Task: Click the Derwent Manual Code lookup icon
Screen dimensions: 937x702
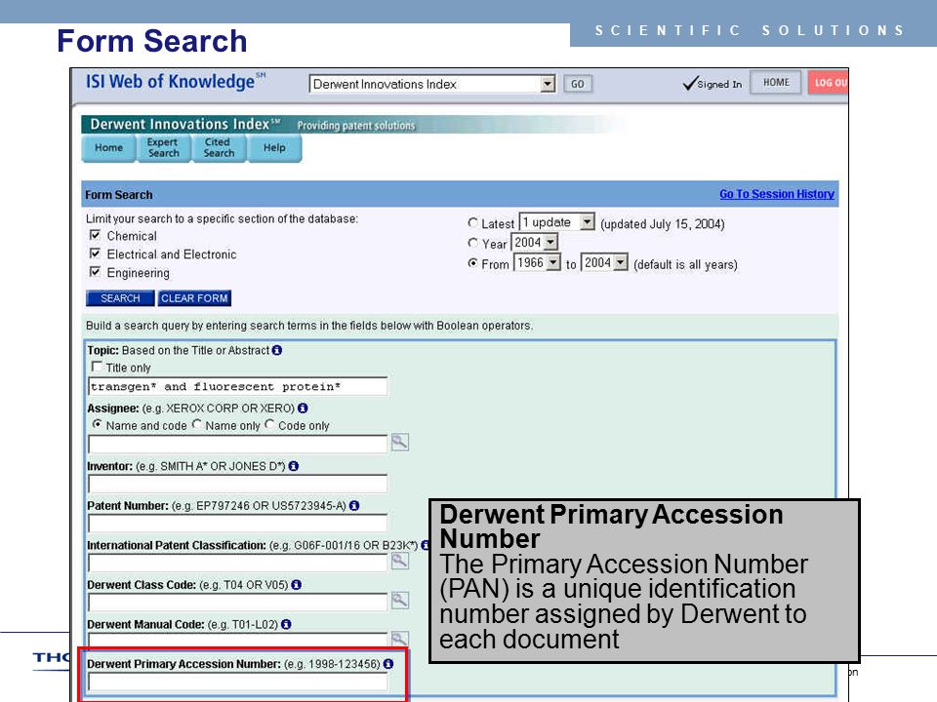Action: click(400, 639)
